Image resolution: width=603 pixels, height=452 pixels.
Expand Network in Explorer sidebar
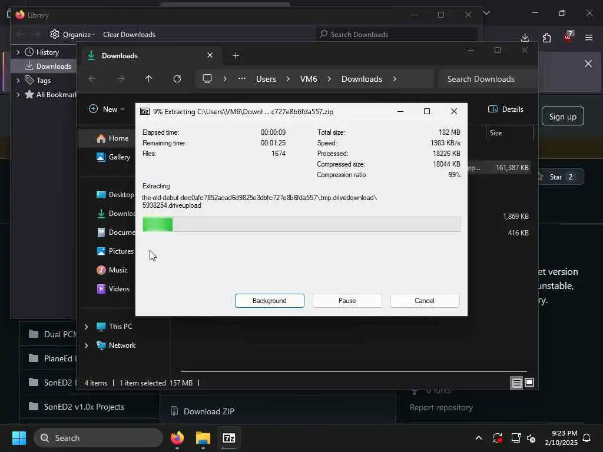click(87, 345)
